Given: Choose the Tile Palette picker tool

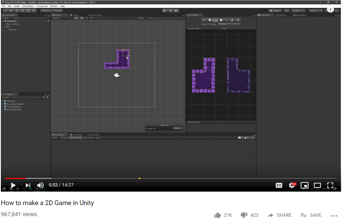Looking at the screenshot, I should (227, 20).
